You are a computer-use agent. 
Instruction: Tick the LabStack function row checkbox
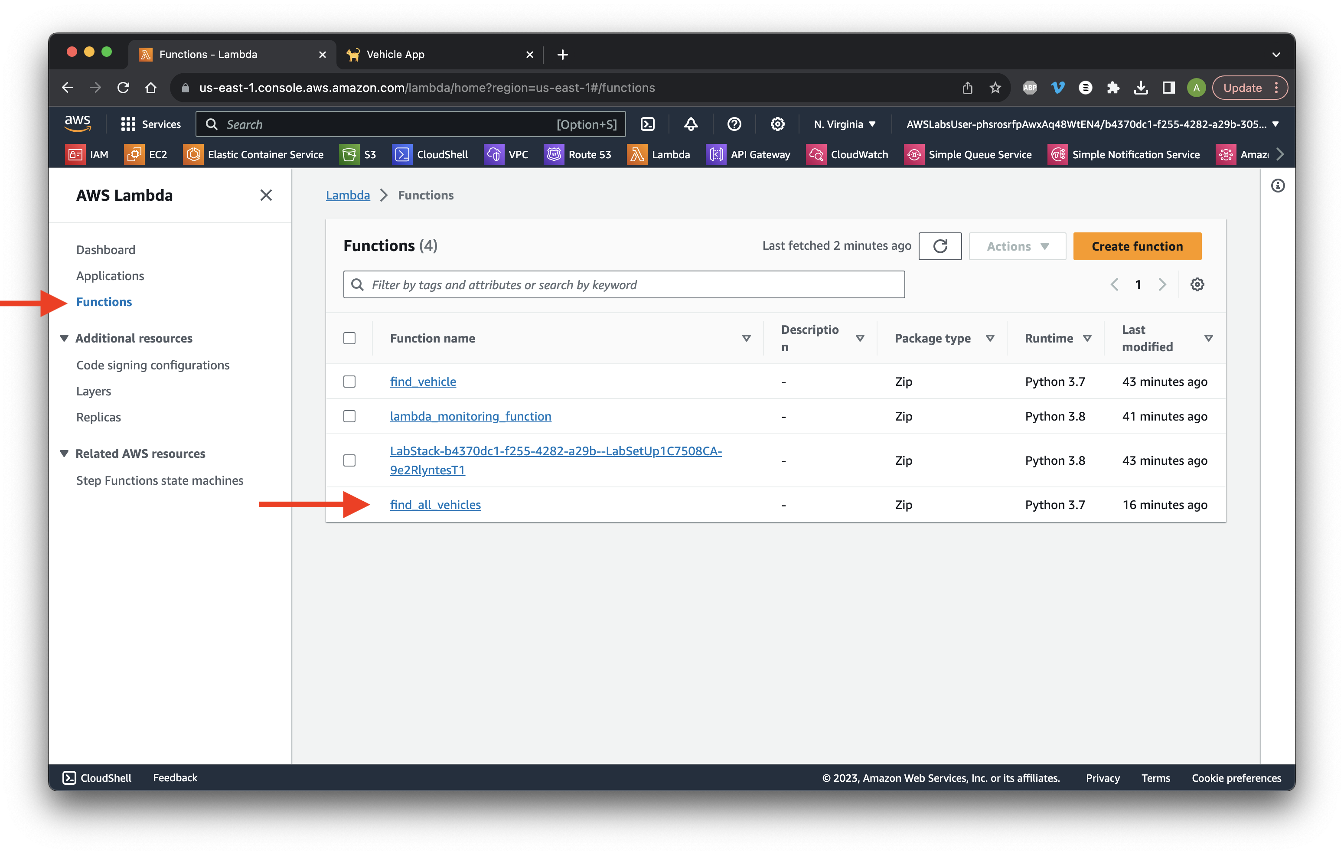(349, 460)
